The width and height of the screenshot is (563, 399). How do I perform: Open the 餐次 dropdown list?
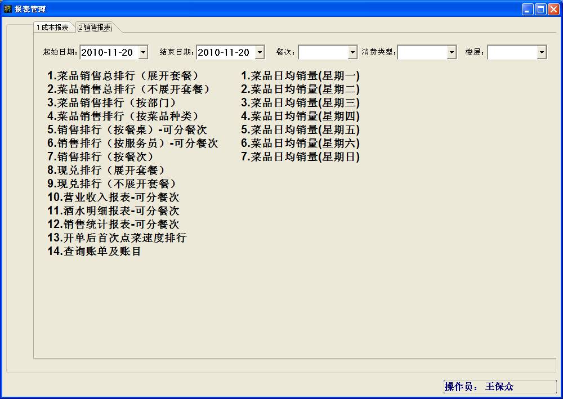[x=352, y=52]
